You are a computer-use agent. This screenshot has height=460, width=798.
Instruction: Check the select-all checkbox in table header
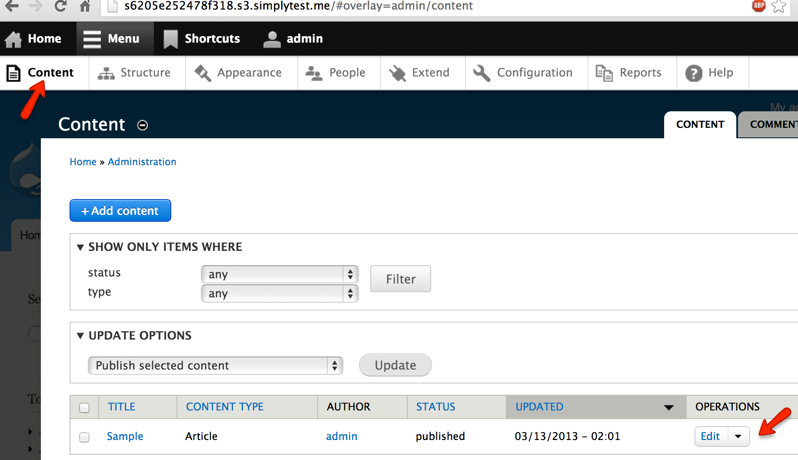[84, 407]
